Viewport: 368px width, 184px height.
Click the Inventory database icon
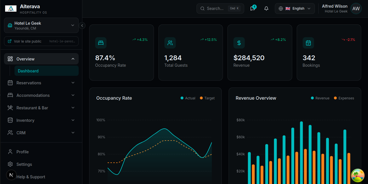coord(10,120)
